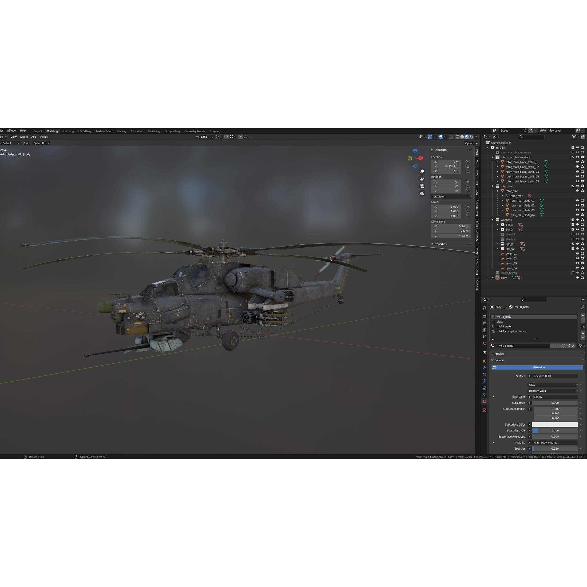Uncheck the weapons collection checkbox
Viewport: 587px width, 587px height.
(573, 220)
